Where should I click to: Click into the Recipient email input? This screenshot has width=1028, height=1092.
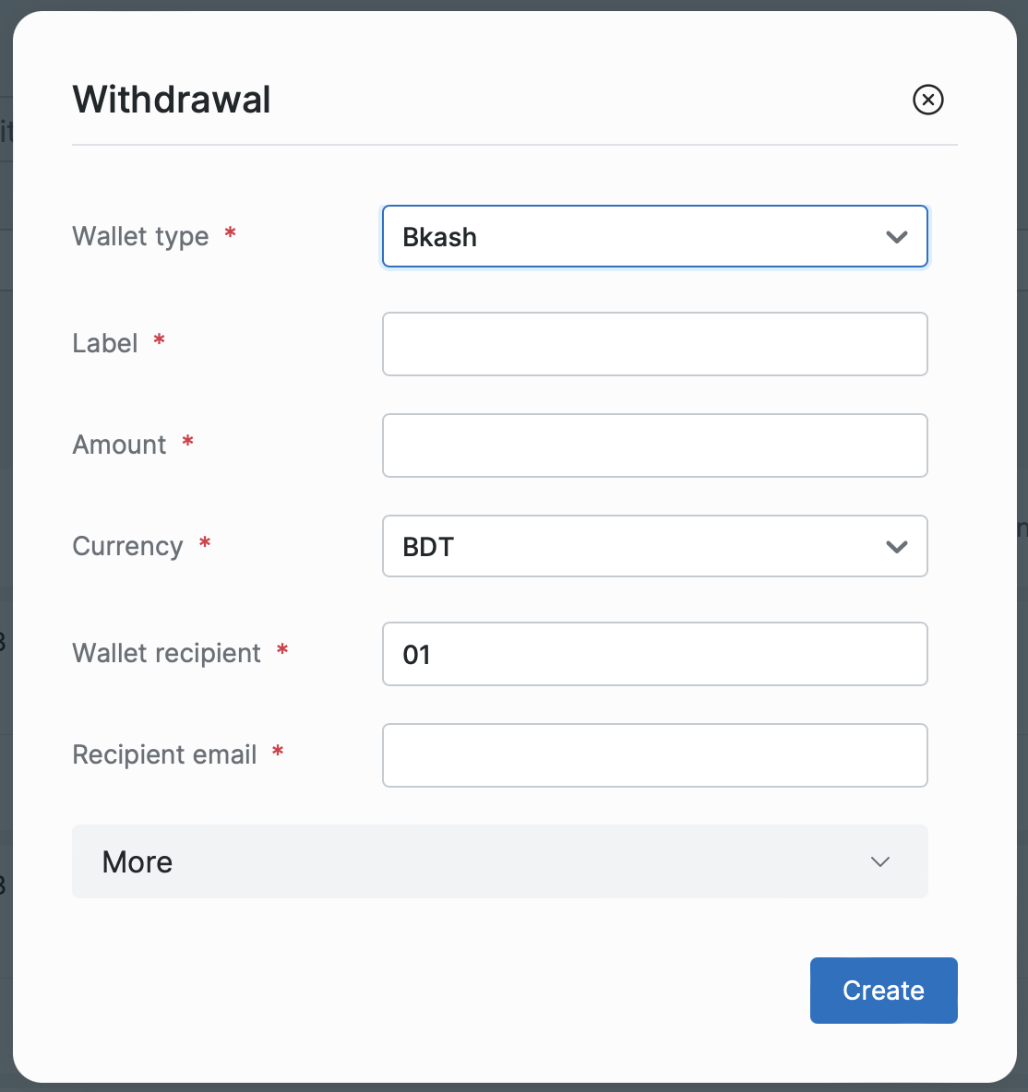(x=654, y=755)
